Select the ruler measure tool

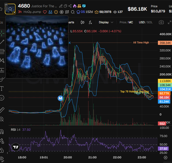pos(2,110)
